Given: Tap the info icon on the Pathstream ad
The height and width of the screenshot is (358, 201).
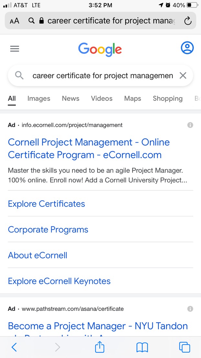Looking at the screenshot, I should (x=190, y=309).
